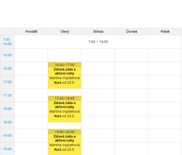Select the Pátek day header
Screen dimensions: 182x155
click(165, 31)
